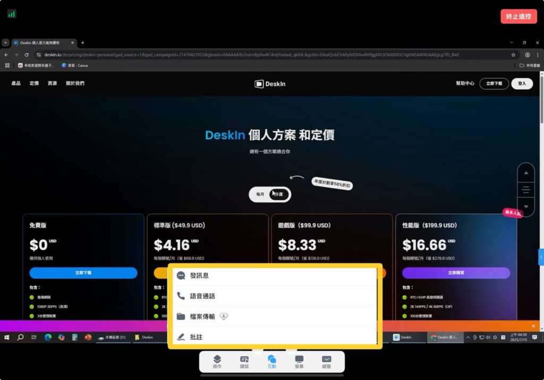The image size is (544, 380).
Task: Select the DeskIn pricing browser tab
Action: 44,43
